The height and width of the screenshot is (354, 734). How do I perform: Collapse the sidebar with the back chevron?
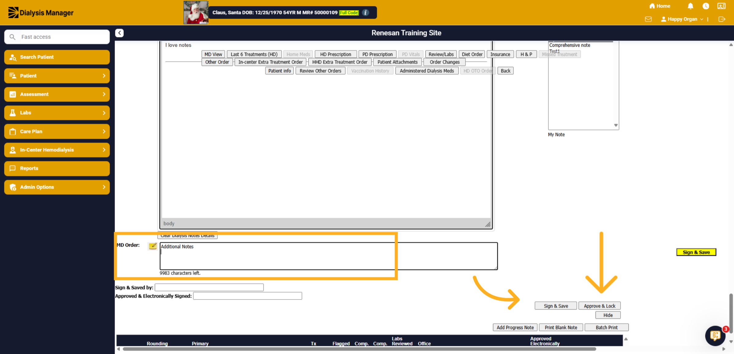(x=119, y=33)
